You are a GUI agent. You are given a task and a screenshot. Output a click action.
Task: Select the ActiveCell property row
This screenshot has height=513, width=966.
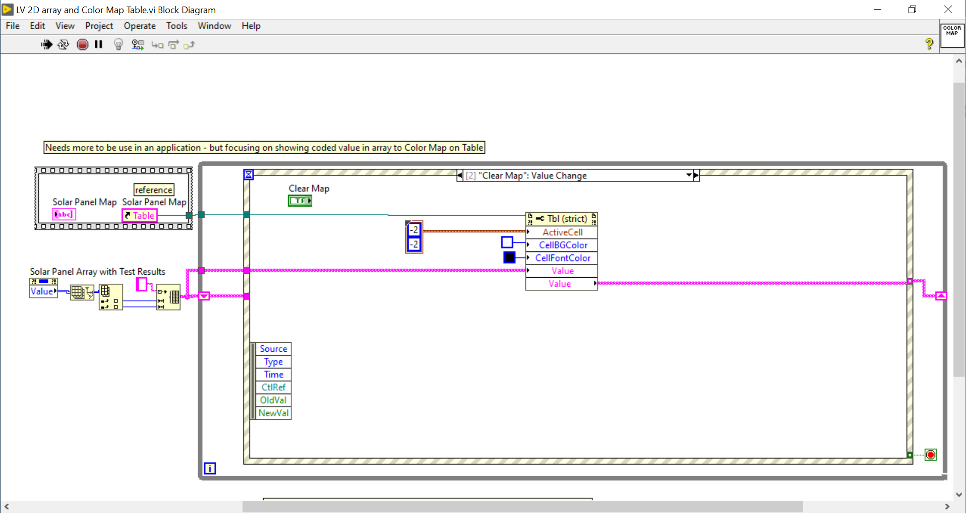[x=562, y=232]
